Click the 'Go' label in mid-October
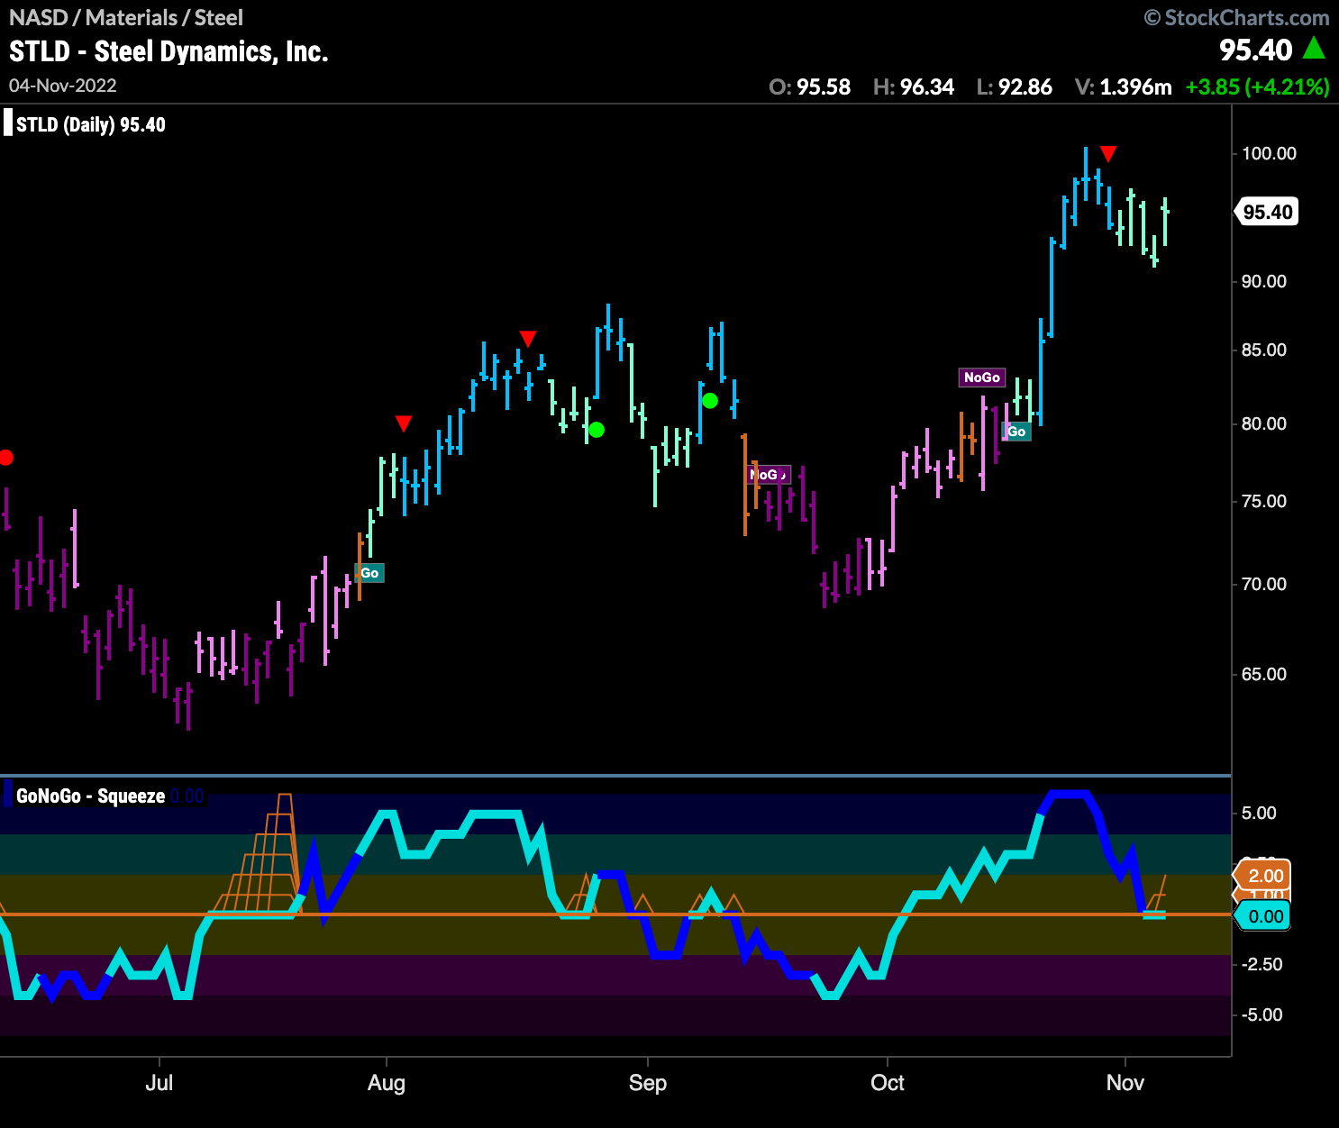Viewport: 1339px width, 1128px height. (1016, 432)
